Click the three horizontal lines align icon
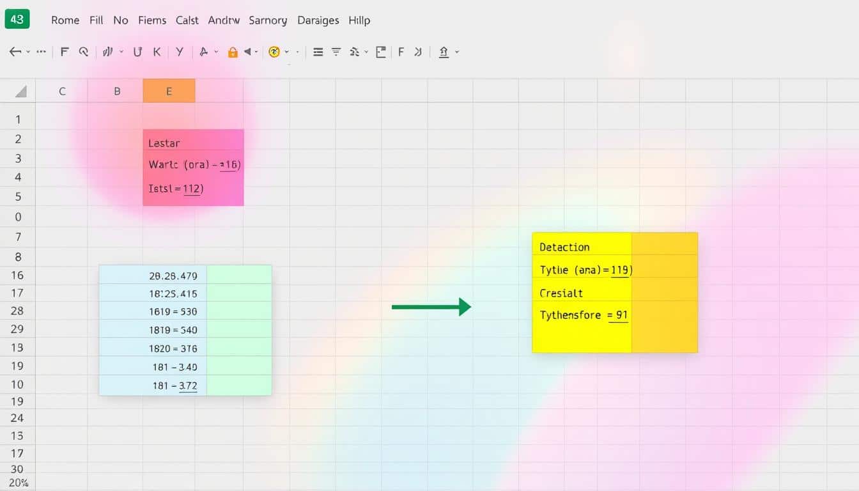This screenshot has width=859, height=491. point(318,52)
